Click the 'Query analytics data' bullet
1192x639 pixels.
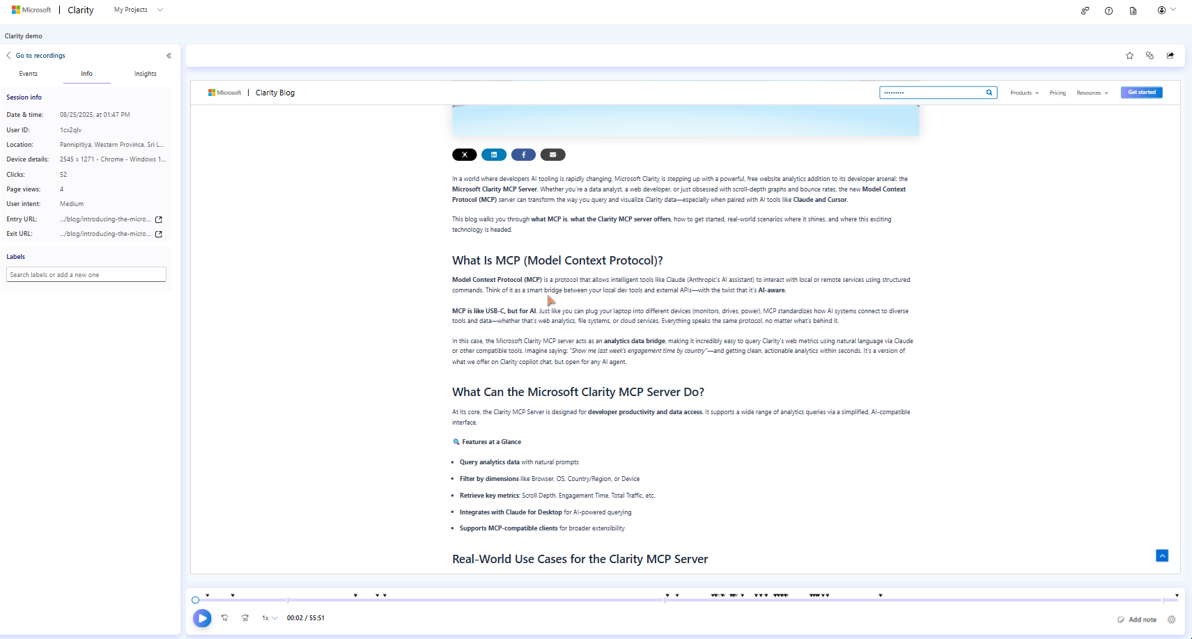[519, 462]
